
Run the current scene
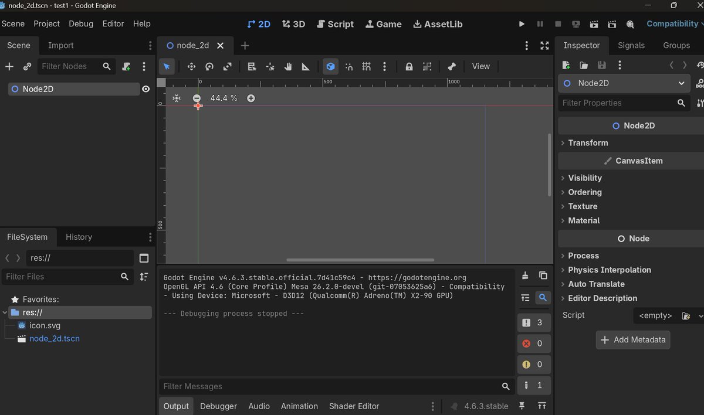pos(594,24)
